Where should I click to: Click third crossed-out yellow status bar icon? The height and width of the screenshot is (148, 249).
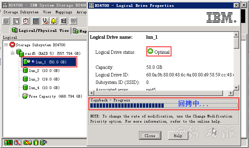coord(27,143)
